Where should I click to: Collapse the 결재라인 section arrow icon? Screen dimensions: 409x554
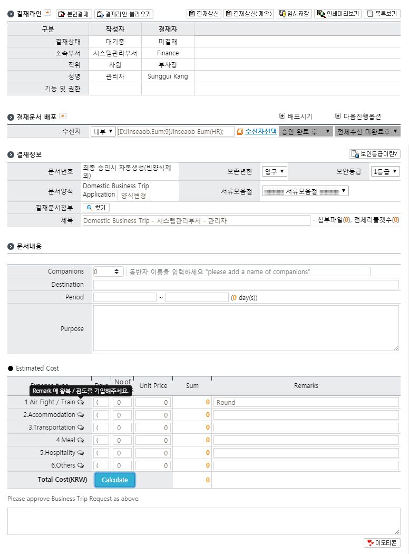[47, 13]
